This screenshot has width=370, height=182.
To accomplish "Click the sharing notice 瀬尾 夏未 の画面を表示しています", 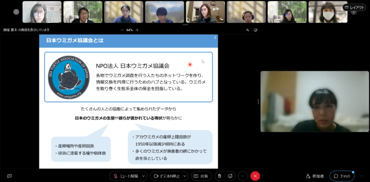I will tap(27, 30).
